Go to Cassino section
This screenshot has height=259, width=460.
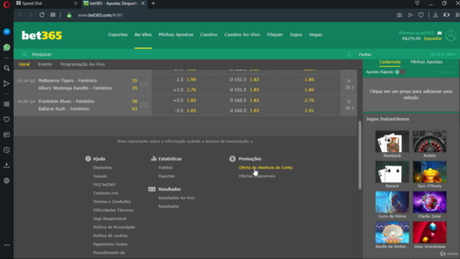click(x=208, y=35)
